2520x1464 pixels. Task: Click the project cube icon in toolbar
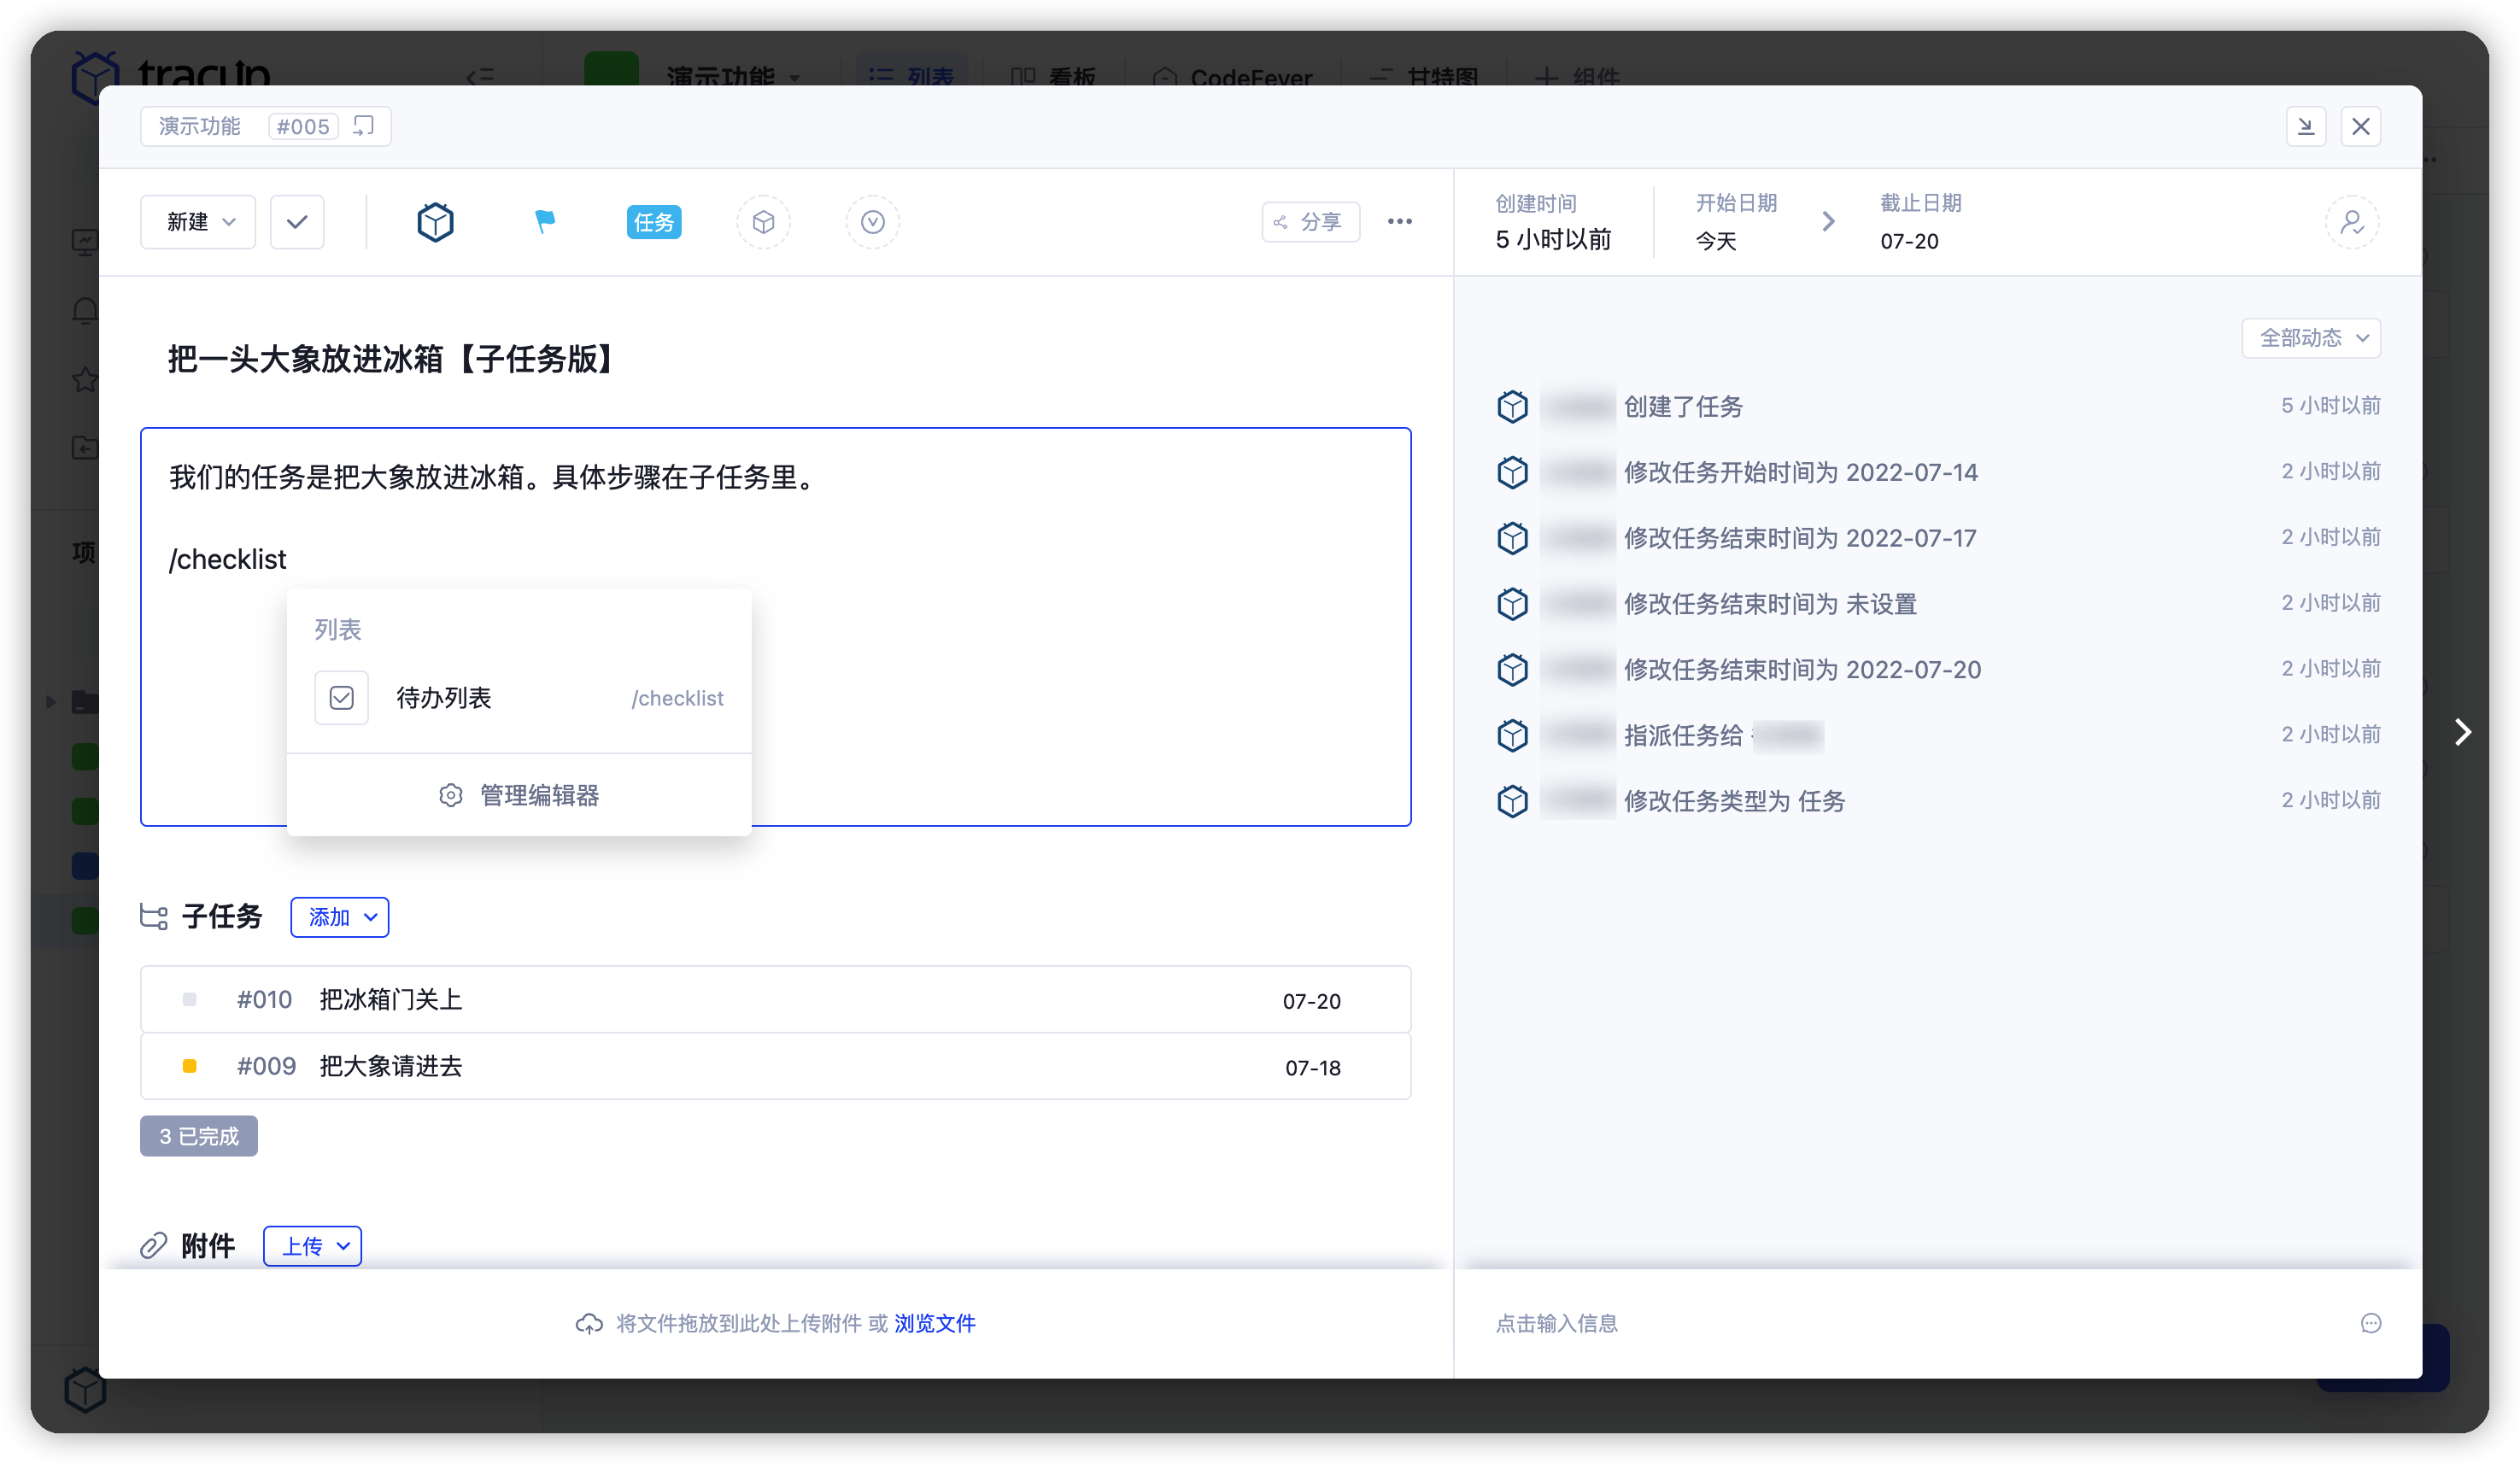click(435, 221)
